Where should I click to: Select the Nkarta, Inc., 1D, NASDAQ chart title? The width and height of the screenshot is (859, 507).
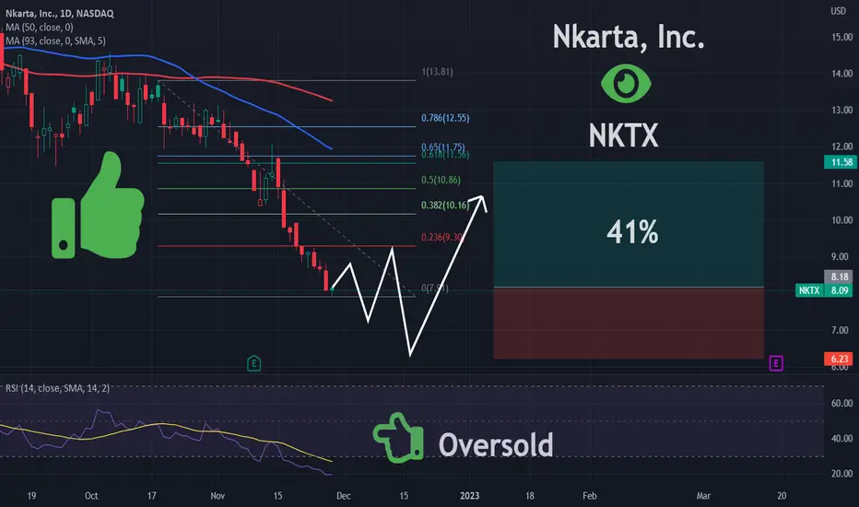[x=60, y=14]
